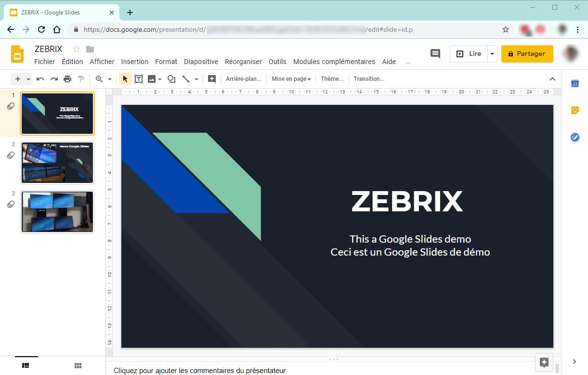The image size is (588, 375).
Task: Open the Thème panel button
Action: 332,79
